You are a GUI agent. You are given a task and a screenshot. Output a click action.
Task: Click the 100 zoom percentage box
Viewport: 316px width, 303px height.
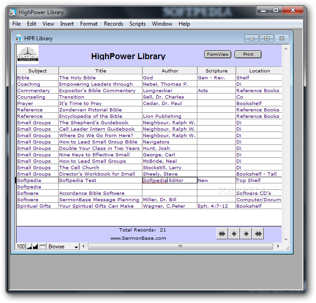pos(21,247)
